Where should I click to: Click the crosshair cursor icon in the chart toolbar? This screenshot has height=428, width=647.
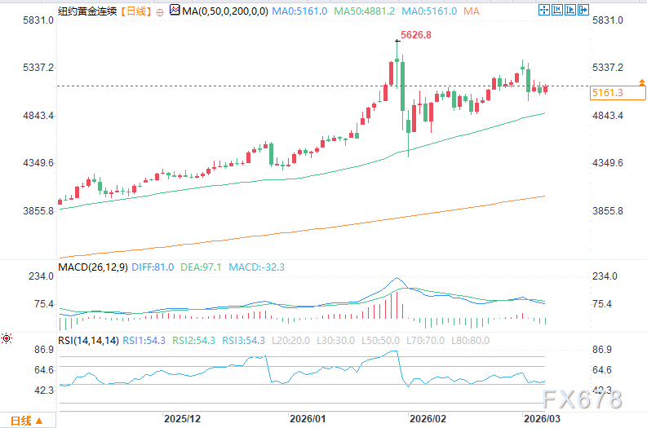click(x=544, y=9)
